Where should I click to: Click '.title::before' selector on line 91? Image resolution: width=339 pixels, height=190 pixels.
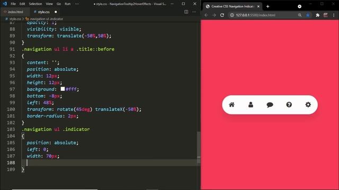tap(95, 49)
